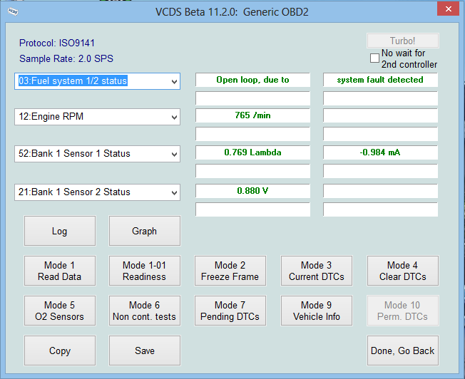The width and height of the screenshot is (465, 379).
Task: Show Mode 3 Current DTCs
Action: 317,271
